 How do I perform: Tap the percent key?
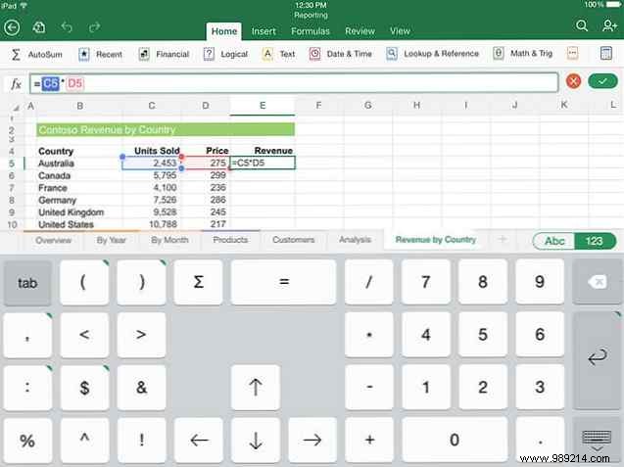pos(27,441)
